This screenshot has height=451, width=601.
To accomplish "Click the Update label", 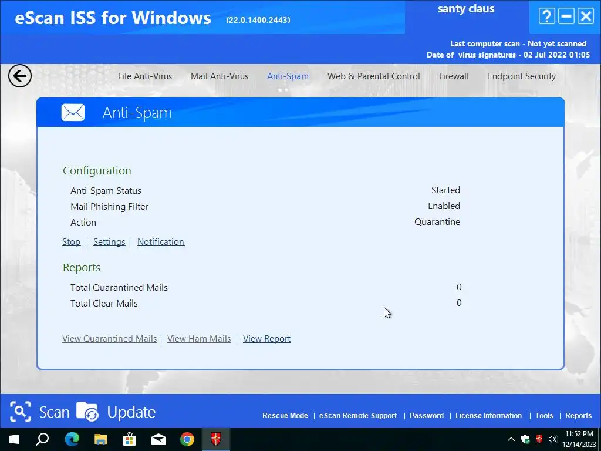I will [131, 412].
